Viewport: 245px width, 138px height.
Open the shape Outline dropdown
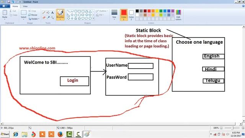pos(102,11)
